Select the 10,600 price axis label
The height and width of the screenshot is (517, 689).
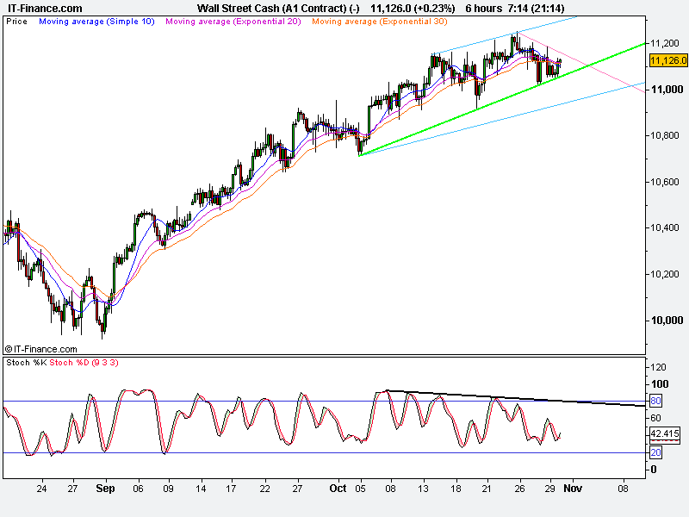[x=664, y=182]
